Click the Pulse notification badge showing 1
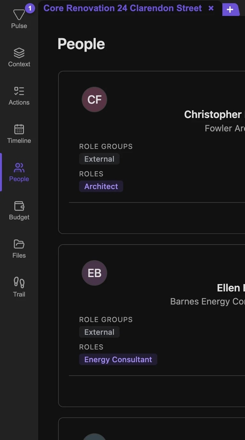This screenshot has width=245, height=440. coord(30,8)
